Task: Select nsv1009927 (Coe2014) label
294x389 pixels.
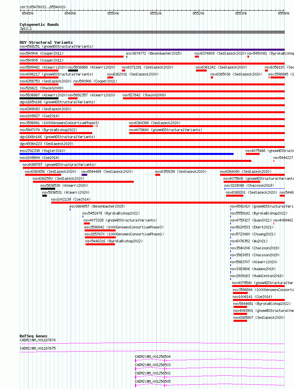Action: pyautogui.click(x=40, y=116)
